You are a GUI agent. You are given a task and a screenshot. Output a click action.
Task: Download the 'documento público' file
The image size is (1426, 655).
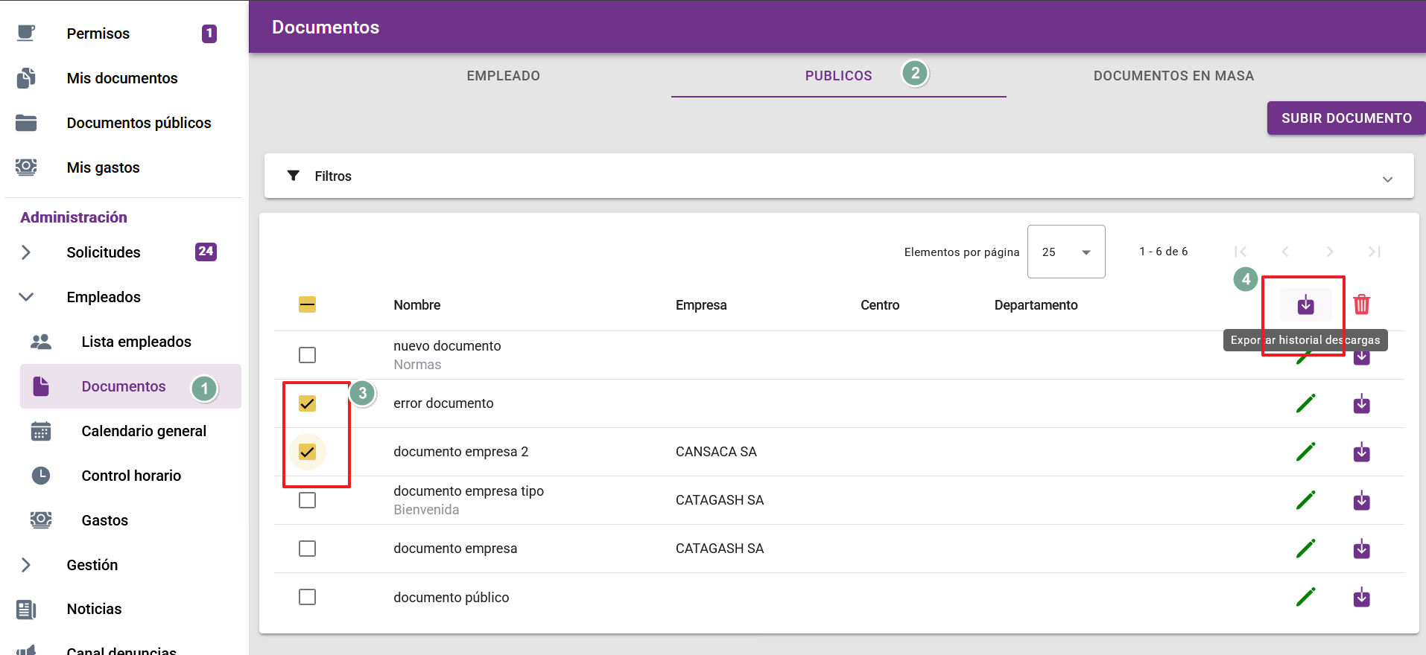point(1361,598)
